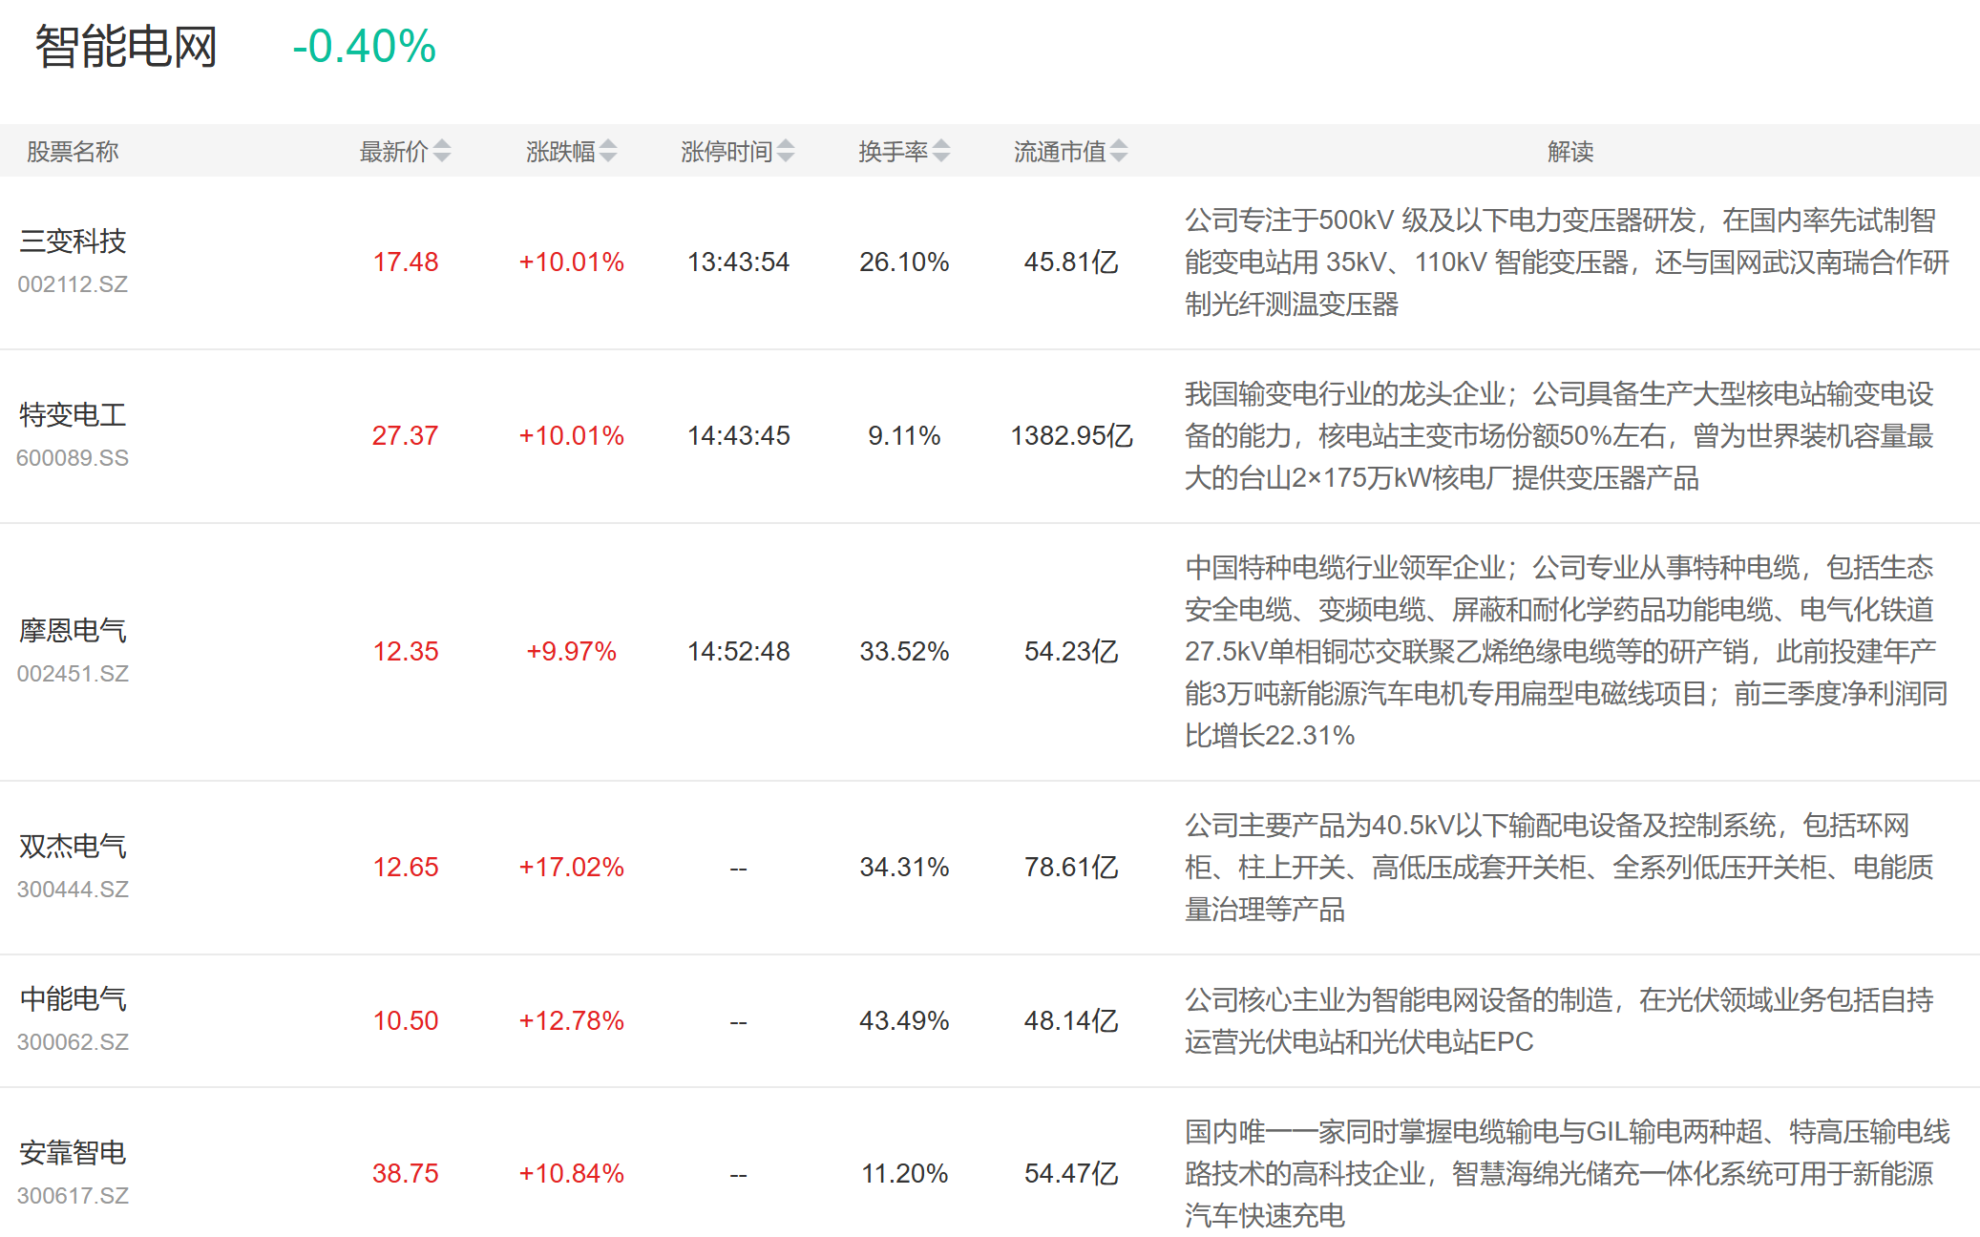The height and width of the screenshot is (1237, 1980).
Task: Click stock code 300444.SZ
Action: point(73,890)
